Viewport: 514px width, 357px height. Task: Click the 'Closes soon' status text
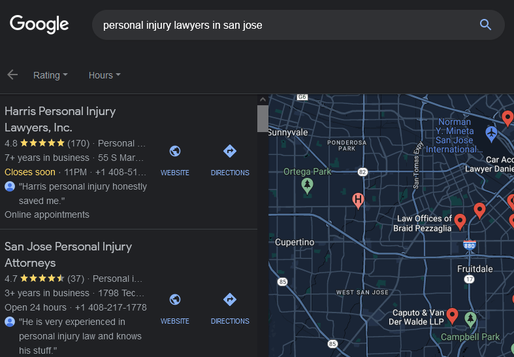click(30, 172)
